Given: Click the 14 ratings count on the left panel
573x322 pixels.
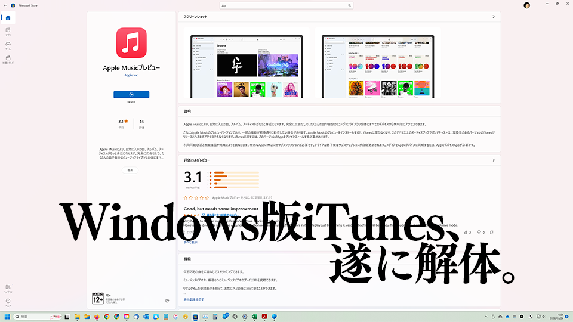Looking at the screenshot, I should (x=142, y=122).
